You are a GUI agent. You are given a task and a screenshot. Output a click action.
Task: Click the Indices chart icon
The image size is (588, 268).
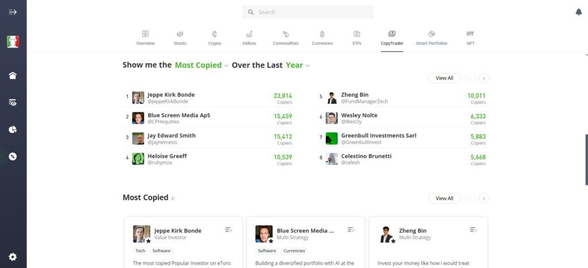[x=249, y=34]
